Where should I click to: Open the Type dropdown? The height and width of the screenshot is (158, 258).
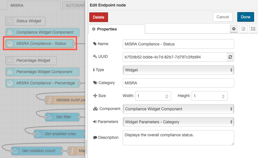coord(178,70)
